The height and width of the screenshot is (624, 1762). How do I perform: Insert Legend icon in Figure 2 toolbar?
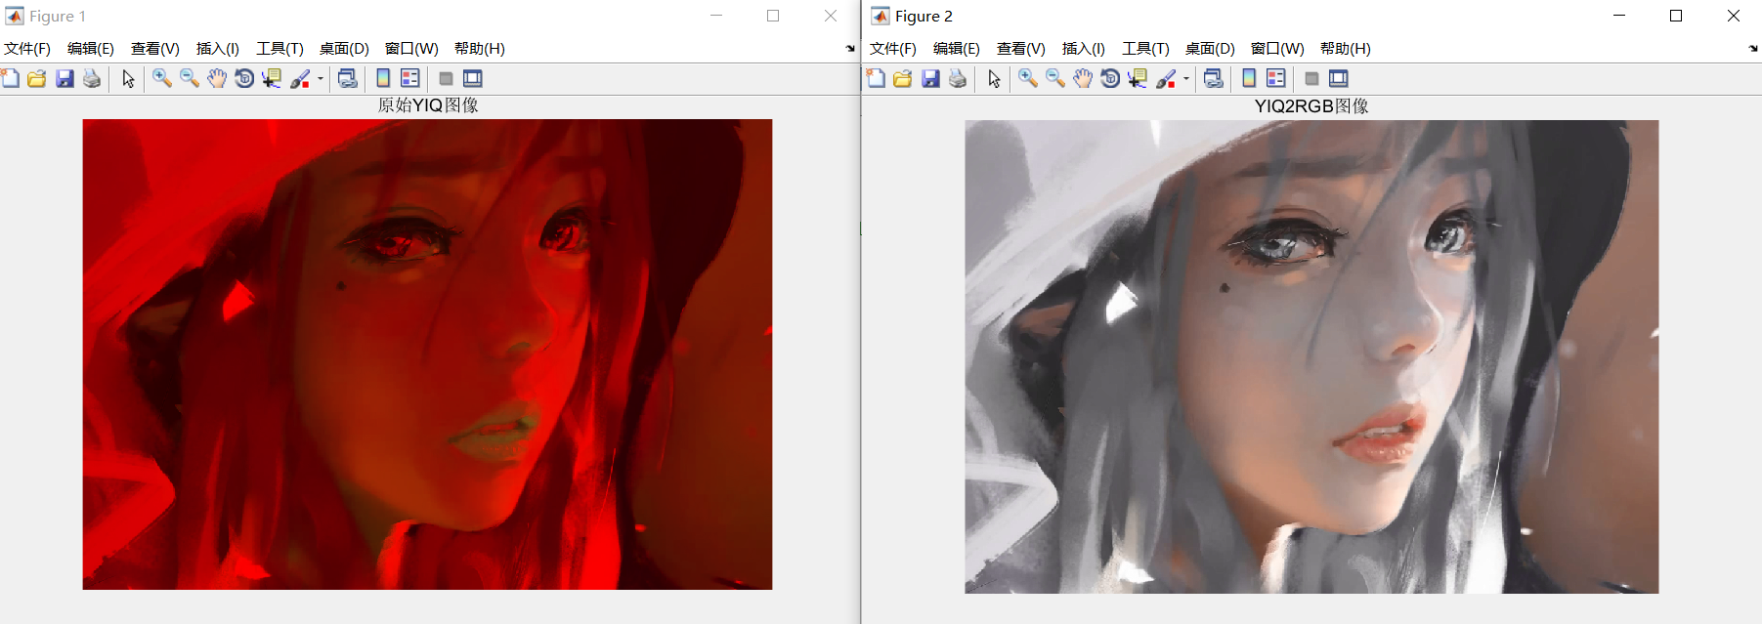(1276, 79)
